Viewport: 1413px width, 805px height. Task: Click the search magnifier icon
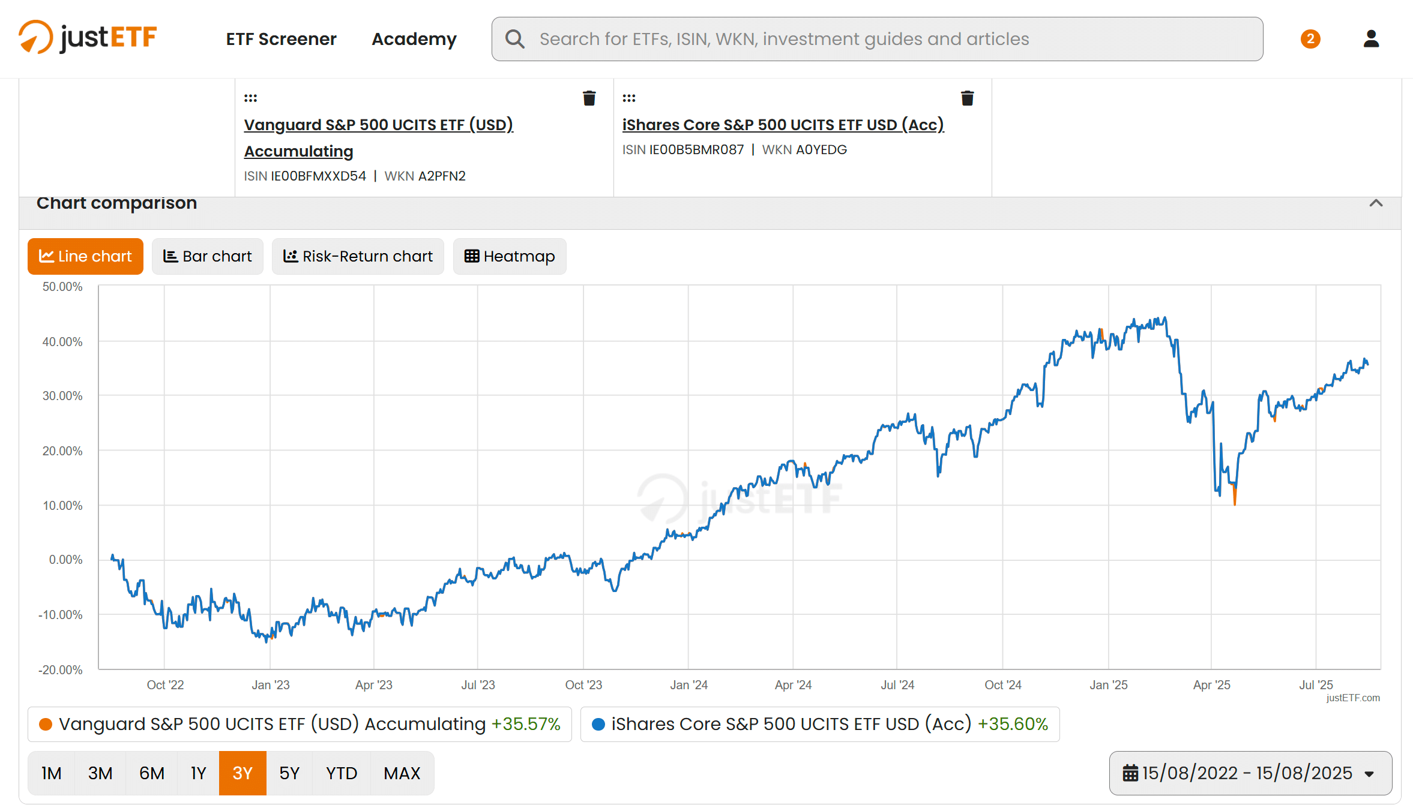pyautogui.click(x=515, y=39)
